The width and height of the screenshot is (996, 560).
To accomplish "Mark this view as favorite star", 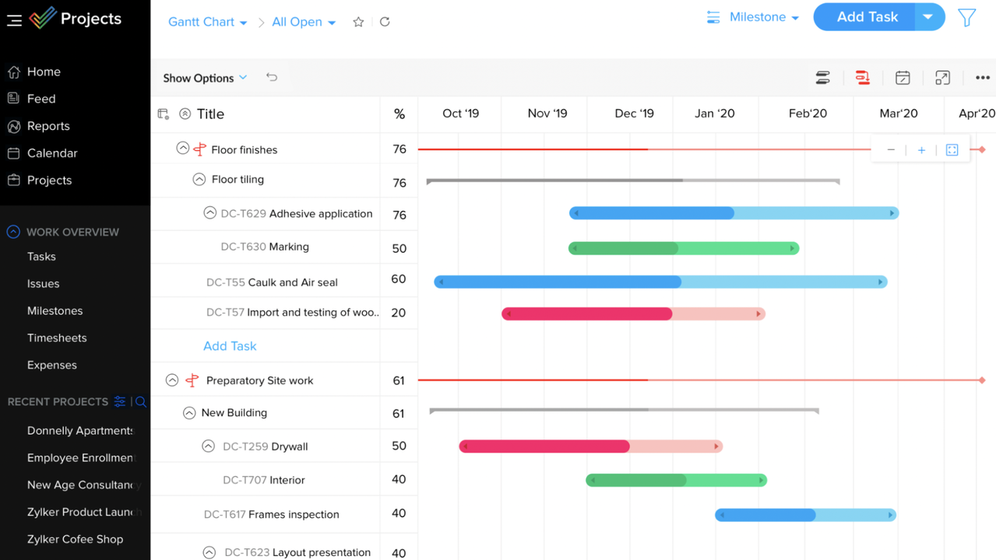I will pyautogui.click(x=358, y=22).
